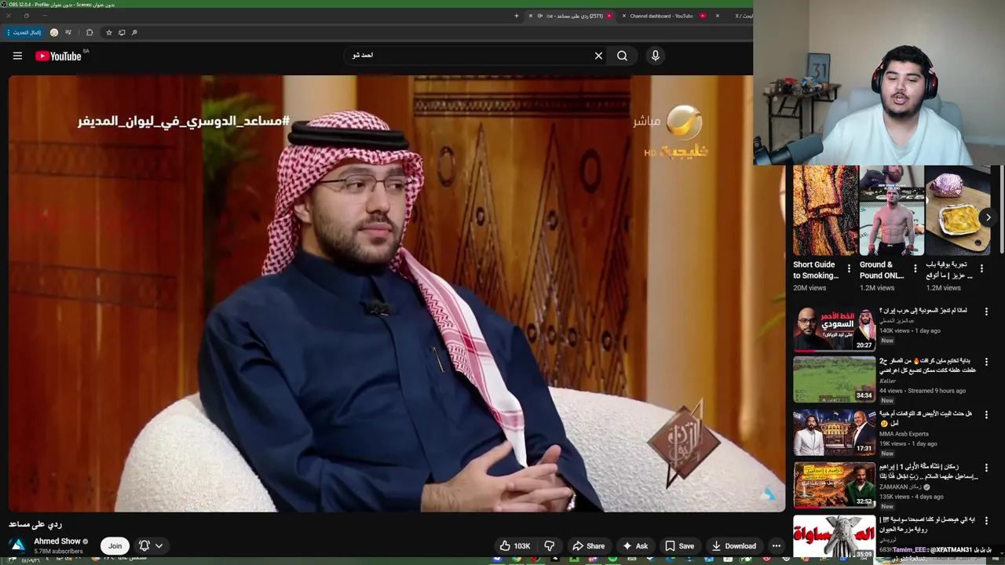Start voice search with microphone
1005x565 pixels.
click(x=656, y=56)
